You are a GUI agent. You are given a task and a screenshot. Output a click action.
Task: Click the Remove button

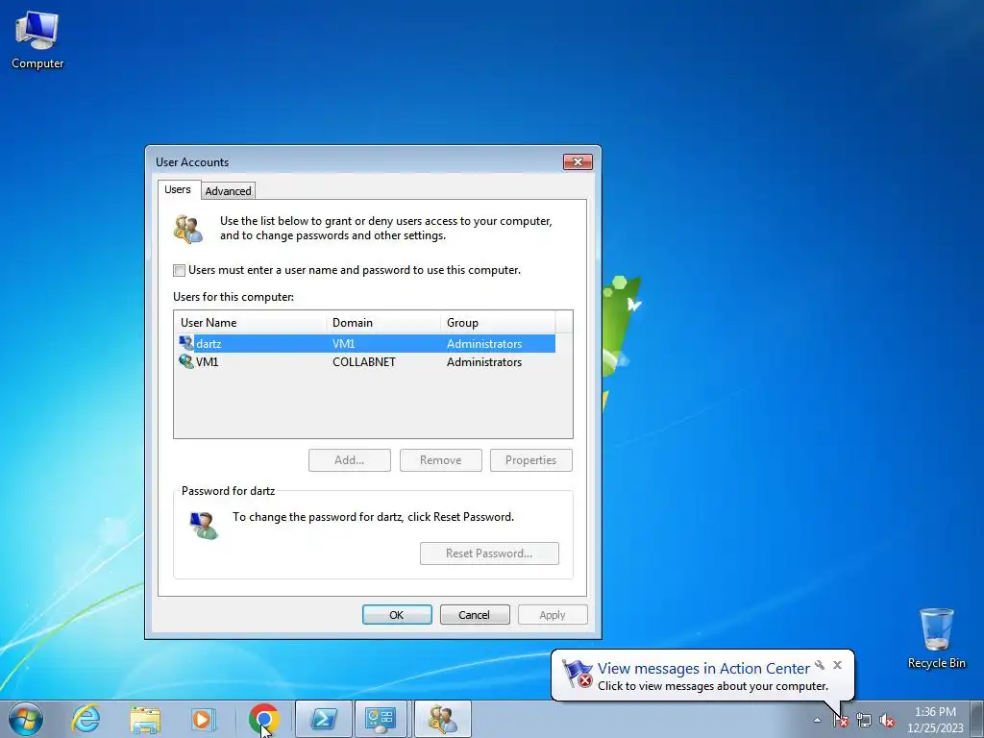[x=440, y=460]
